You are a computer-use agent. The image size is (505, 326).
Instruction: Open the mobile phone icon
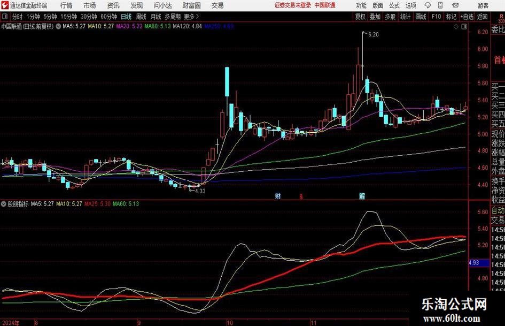pyautogui.click(x=440, y=5)
